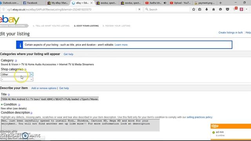Viewport: 251px width, 141px height.
Task: Switch to the Upload - YouTube tab
Action: [x=180, y=3]
